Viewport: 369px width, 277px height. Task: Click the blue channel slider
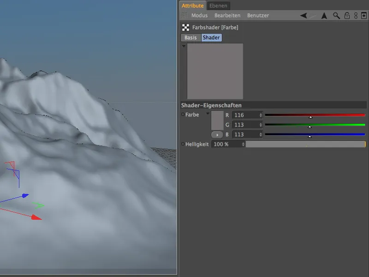coord(315,135)
